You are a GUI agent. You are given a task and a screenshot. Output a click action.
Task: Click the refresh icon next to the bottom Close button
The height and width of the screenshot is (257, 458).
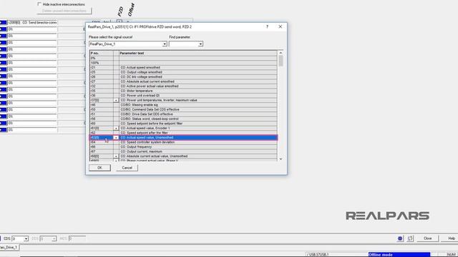click(410, 238)
